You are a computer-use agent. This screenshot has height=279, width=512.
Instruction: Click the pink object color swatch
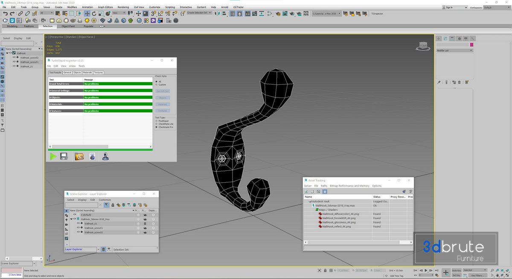click(471, 44)
